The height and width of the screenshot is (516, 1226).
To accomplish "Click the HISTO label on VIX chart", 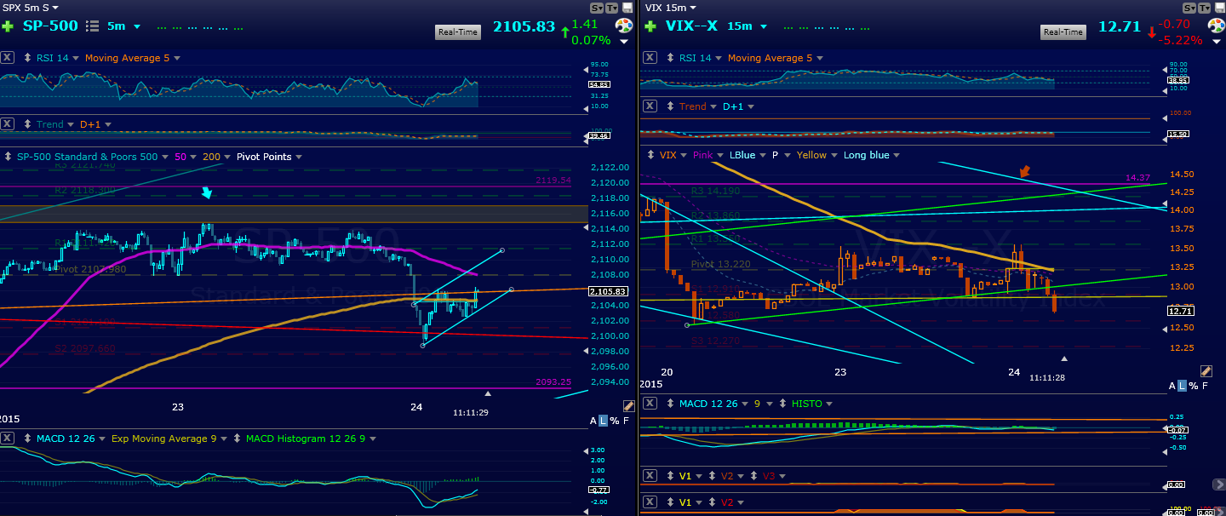I will click(x=808, y=403).
